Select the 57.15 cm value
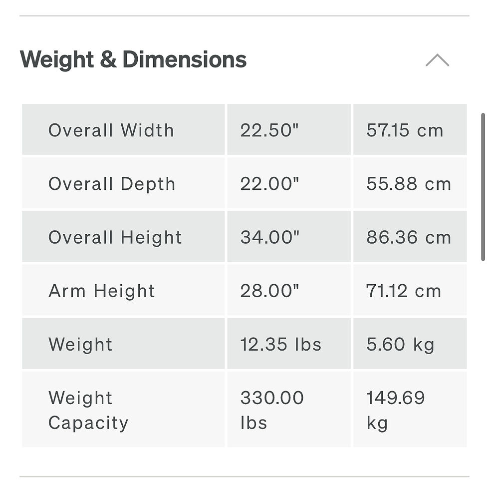The image size is (489, 498). 405,130
